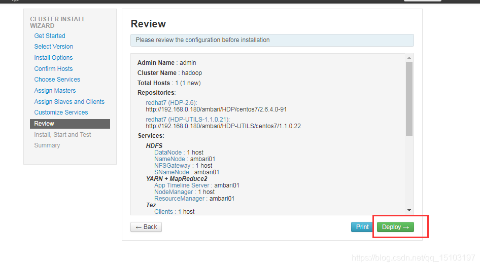The image size is (480, 267).
Task: Click the Clients entry under Tez
Action: (174, 212)
